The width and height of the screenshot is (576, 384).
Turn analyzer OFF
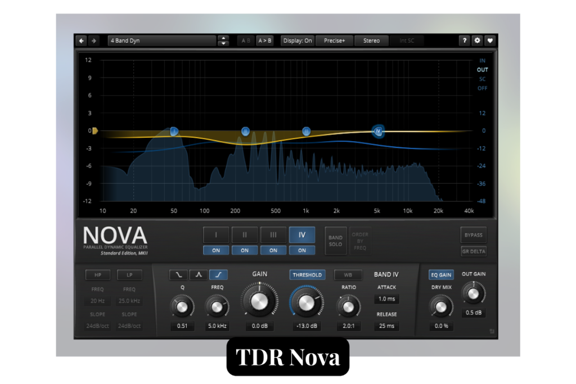click(482, 88)
